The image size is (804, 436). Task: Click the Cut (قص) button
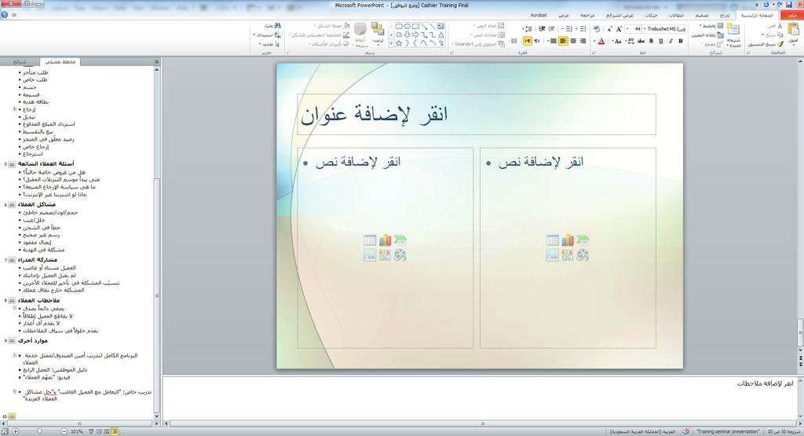click(x=775, y=26)
